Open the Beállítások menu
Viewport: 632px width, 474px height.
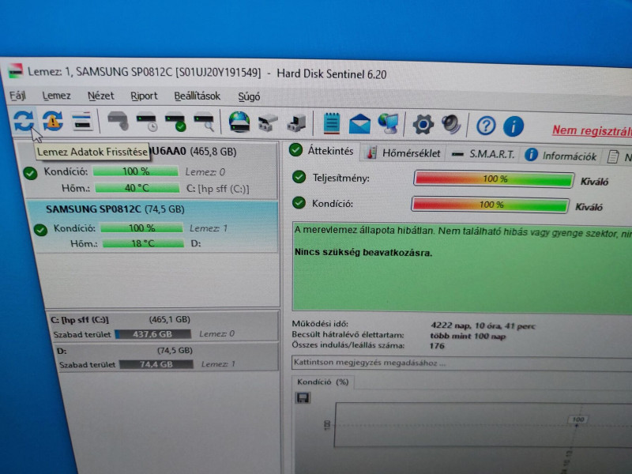coord(197,96)
